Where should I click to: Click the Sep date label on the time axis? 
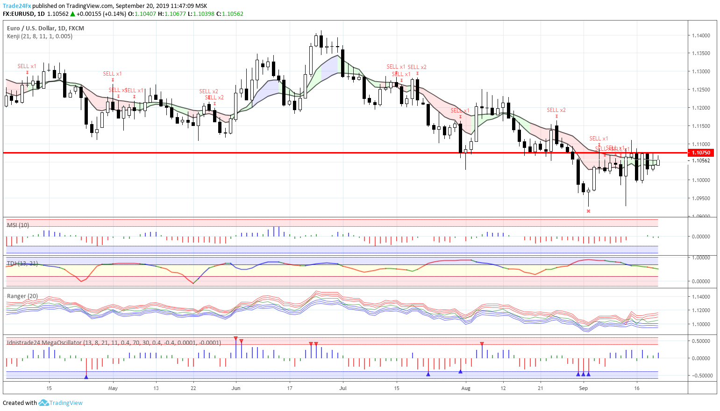(x=583, y=388)
